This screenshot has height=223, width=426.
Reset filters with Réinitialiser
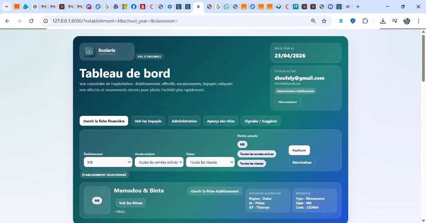(x=302, y=162)
